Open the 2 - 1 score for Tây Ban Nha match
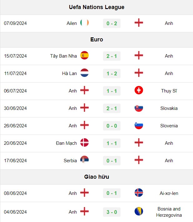 coord(112,56)
